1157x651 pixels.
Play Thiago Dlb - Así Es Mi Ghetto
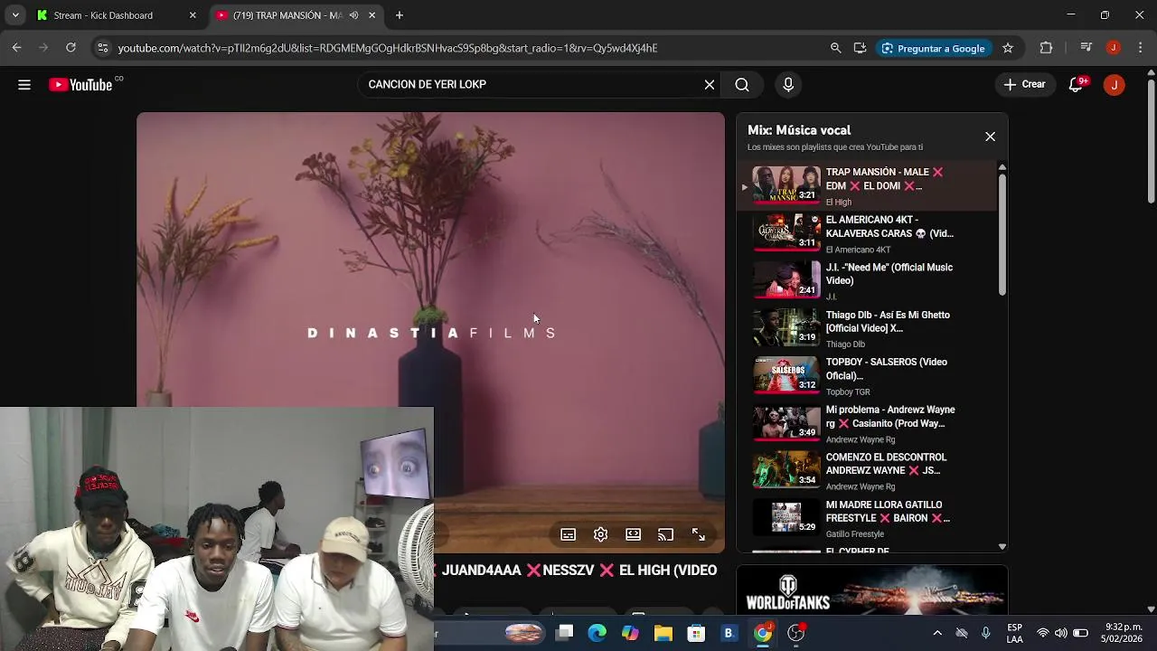[x=868, y=328]
